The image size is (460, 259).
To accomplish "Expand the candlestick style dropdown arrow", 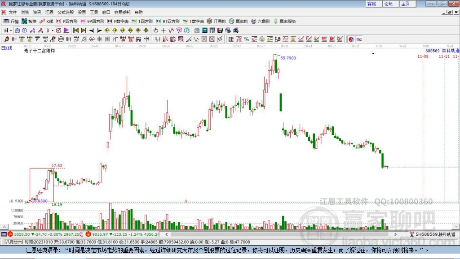I will pyautogui.click(x=53, y=30).
